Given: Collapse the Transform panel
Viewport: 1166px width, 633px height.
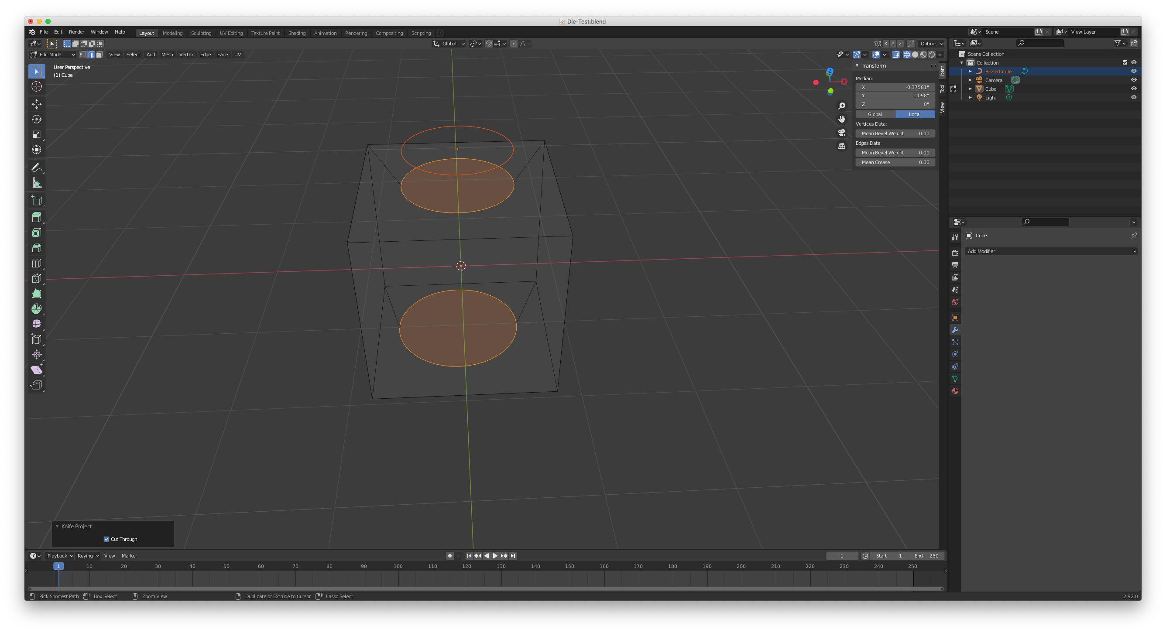Looking at the screenshot, I should point(857,65).
